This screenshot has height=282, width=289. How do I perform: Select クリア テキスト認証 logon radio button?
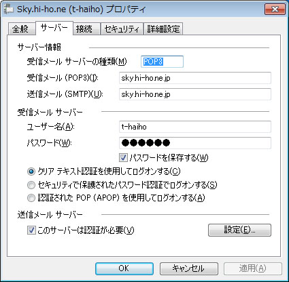point(31,172)
